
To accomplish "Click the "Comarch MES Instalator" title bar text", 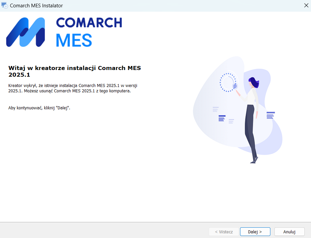I will 36,6.
